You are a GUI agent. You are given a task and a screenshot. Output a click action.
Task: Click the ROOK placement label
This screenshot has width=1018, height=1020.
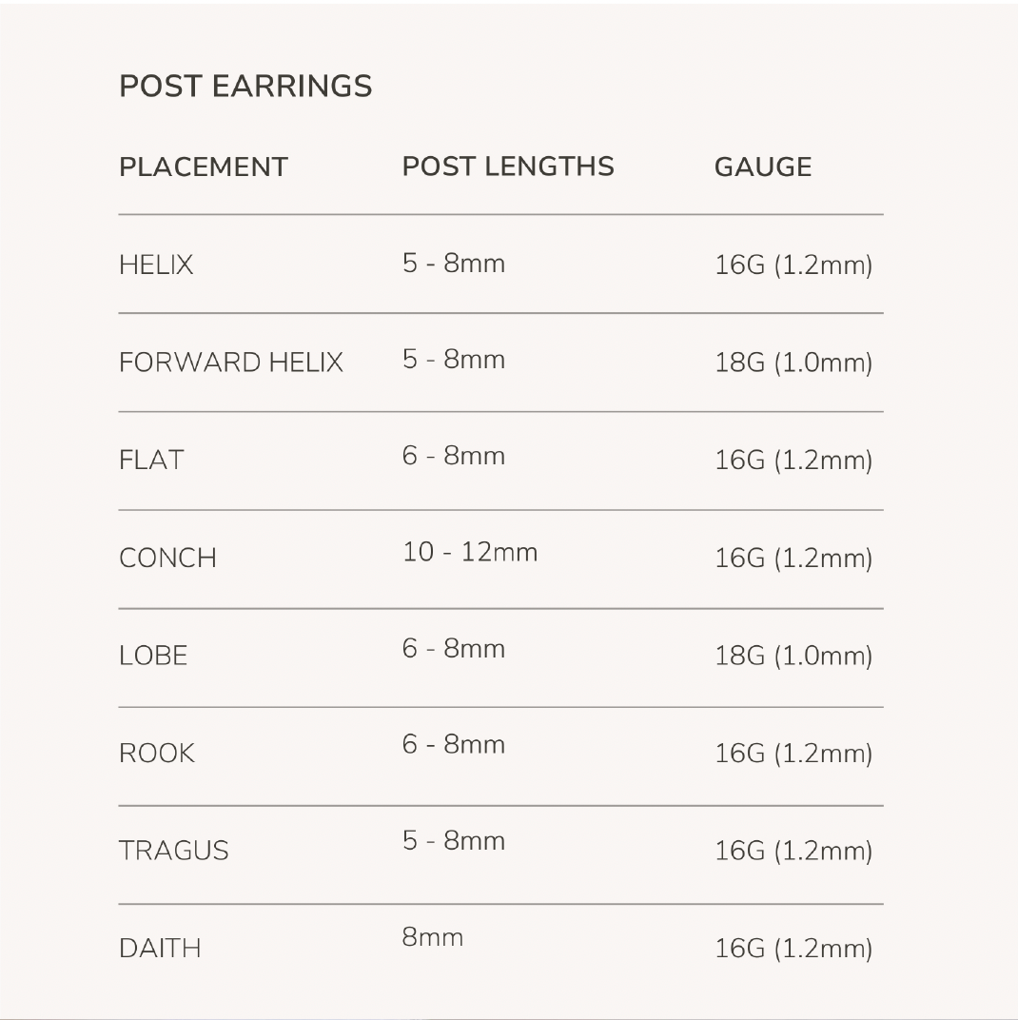point(157,754)
